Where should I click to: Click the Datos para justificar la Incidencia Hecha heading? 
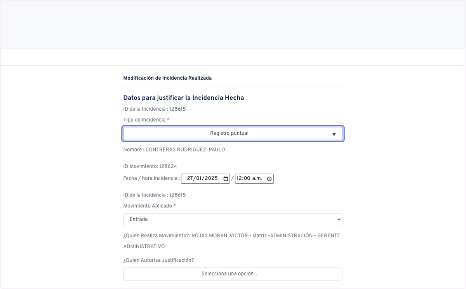(184, 98)
